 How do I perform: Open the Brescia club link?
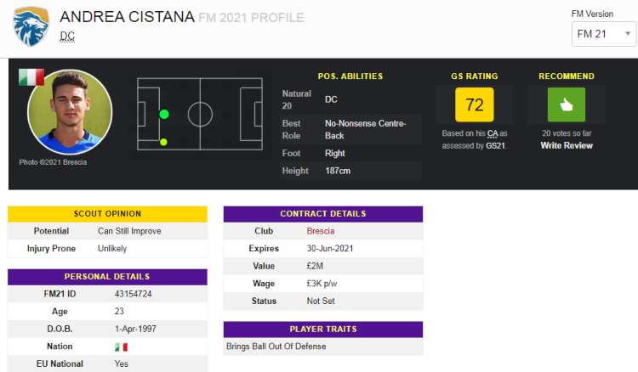(x=321, y=231)
